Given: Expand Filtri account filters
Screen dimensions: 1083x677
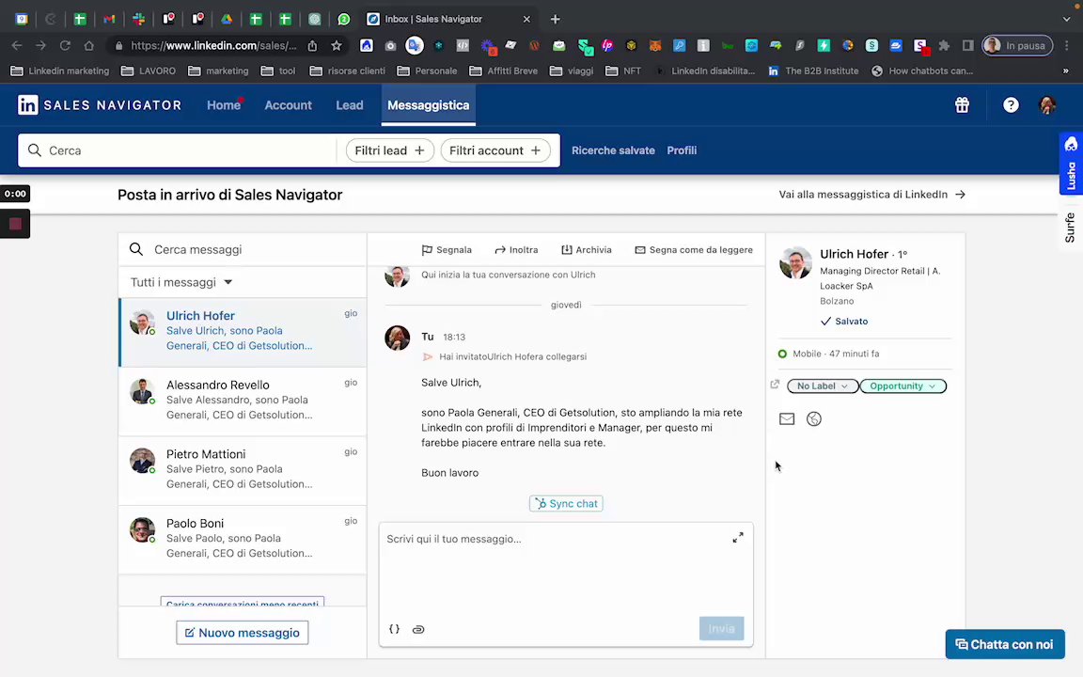Looking at the screenshot, I should pos(494,150).
